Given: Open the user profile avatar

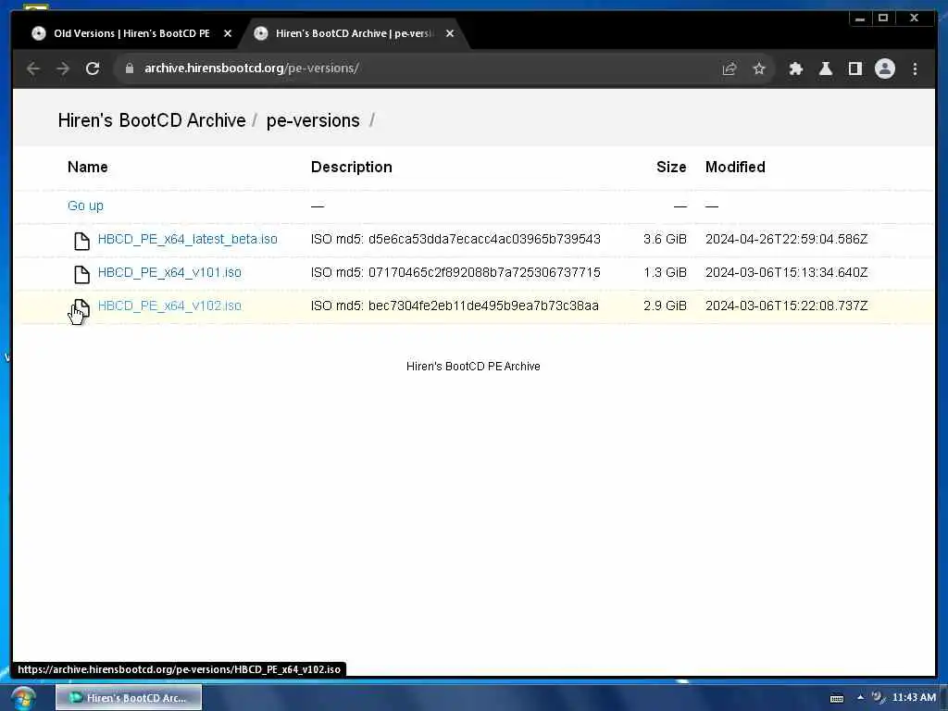Looking at the screenshot, I should (884, 69).
